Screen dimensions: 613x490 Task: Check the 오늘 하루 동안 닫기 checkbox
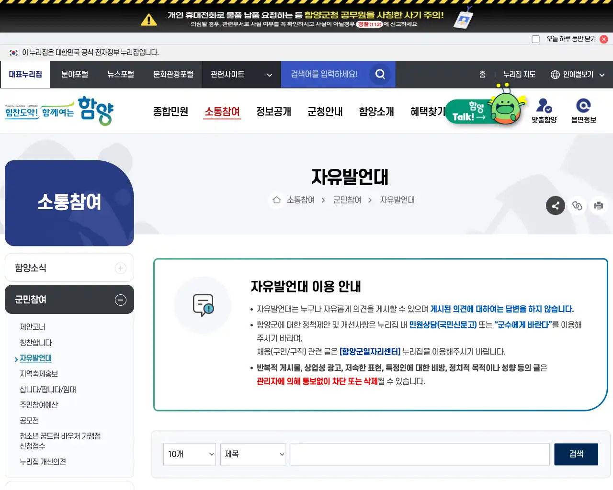pyautogui.click(x=535, y=39)
